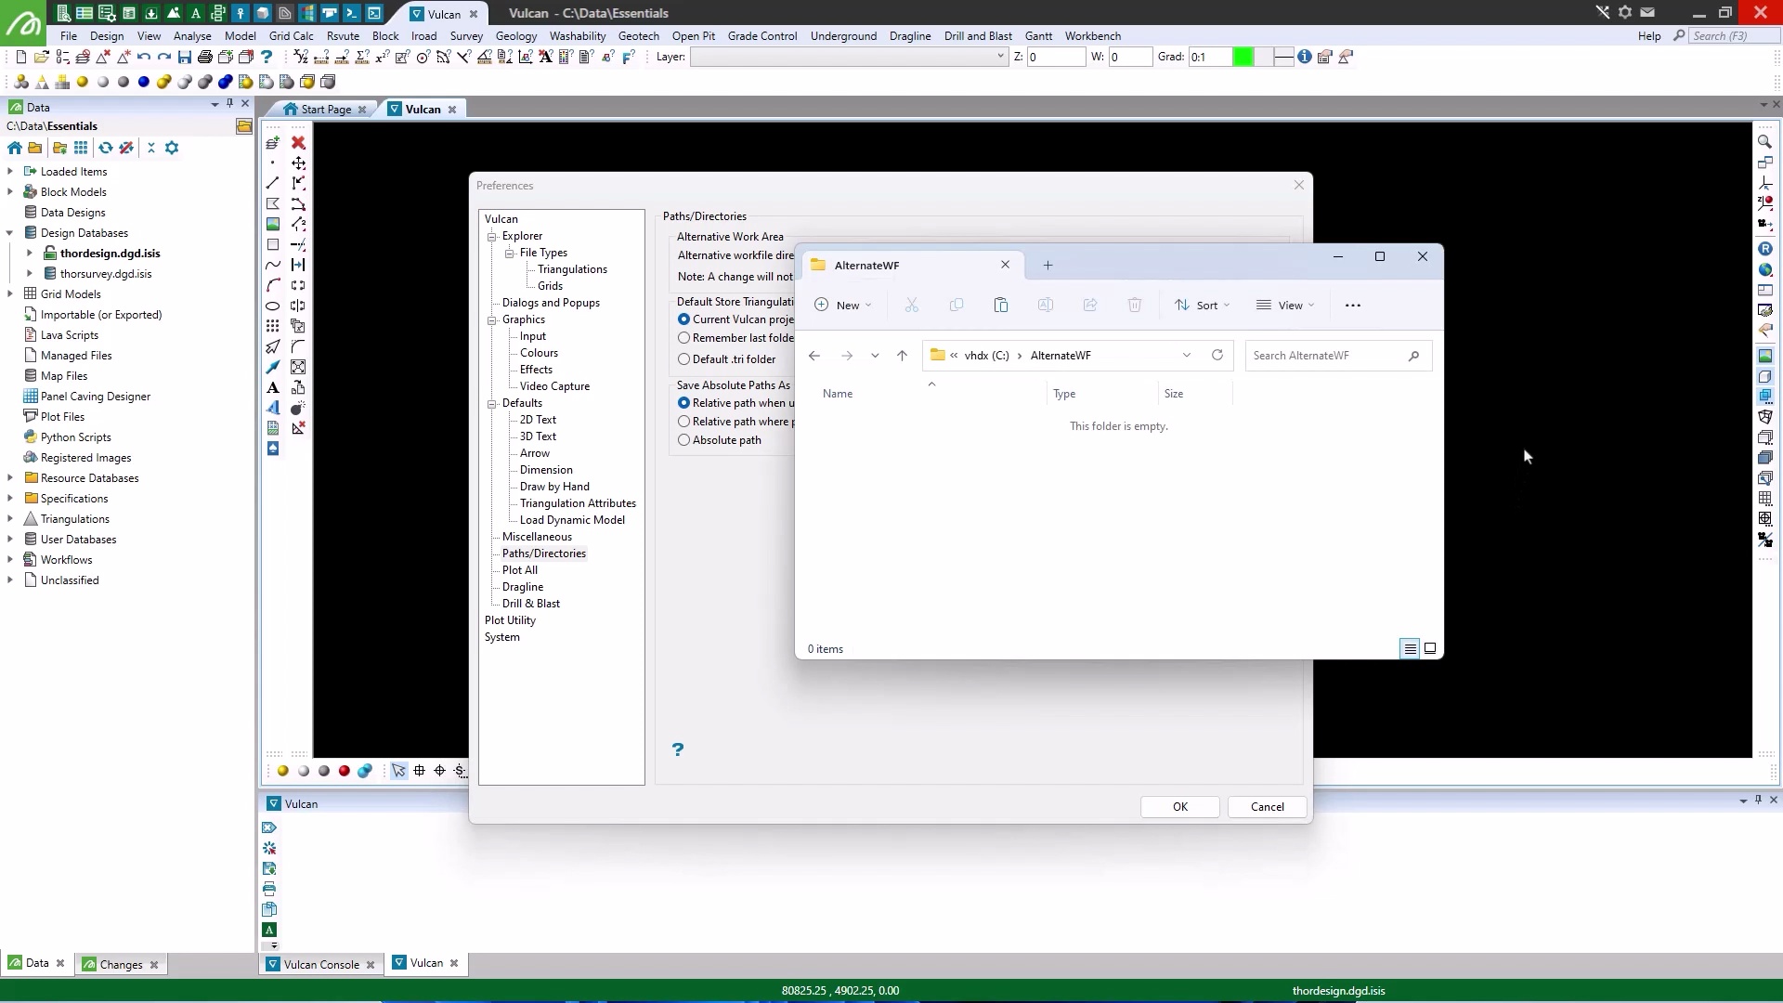Select the text 'A' tool in design toolbar
This screenshot has height=1003, width=1783.
pos(273,388)
